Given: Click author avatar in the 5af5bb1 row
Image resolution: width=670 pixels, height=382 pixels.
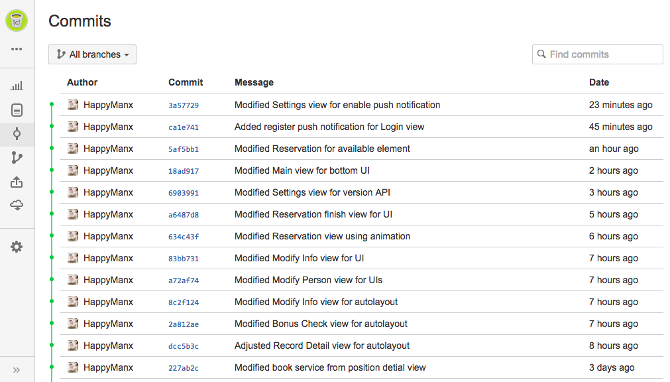Looking at the screenshot, I should 73,149.
